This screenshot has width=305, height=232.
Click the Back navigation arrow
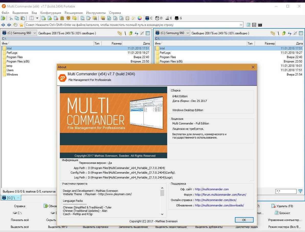(3, 25)
